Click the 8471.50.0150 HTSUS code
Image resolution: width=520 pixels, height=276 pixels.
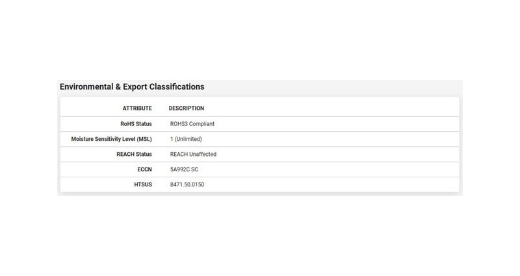pyautogui.click(x=187, y=185)
